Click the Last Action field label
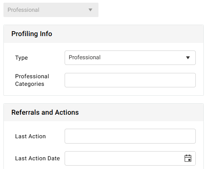 pyautogui.click(x=30, y=136)
